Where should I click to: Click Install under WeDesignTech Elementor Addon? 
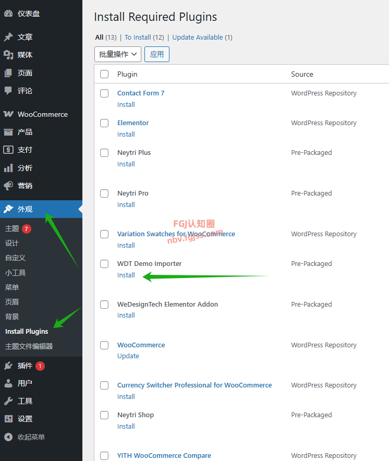pyautogui.click(x=126, y=316)
